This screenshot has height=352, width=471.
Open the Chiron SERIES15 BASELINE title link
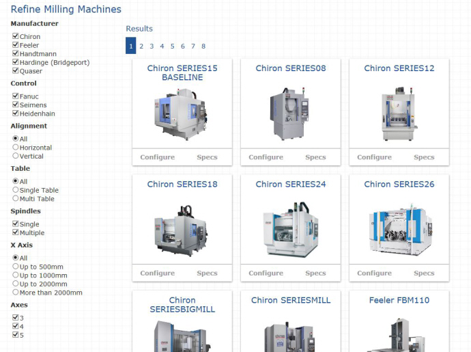pyautogui.click(x=182, y=73)
